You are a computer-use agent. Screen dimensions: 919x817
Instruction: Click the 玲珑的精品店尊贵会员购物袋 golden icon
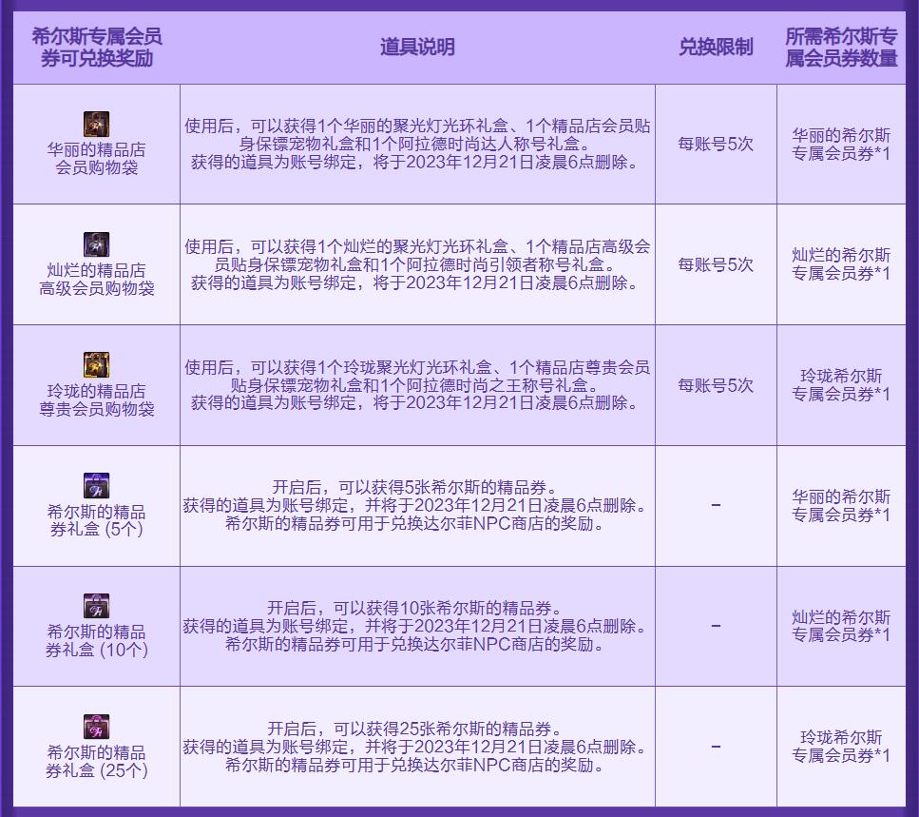coord(96,365)
